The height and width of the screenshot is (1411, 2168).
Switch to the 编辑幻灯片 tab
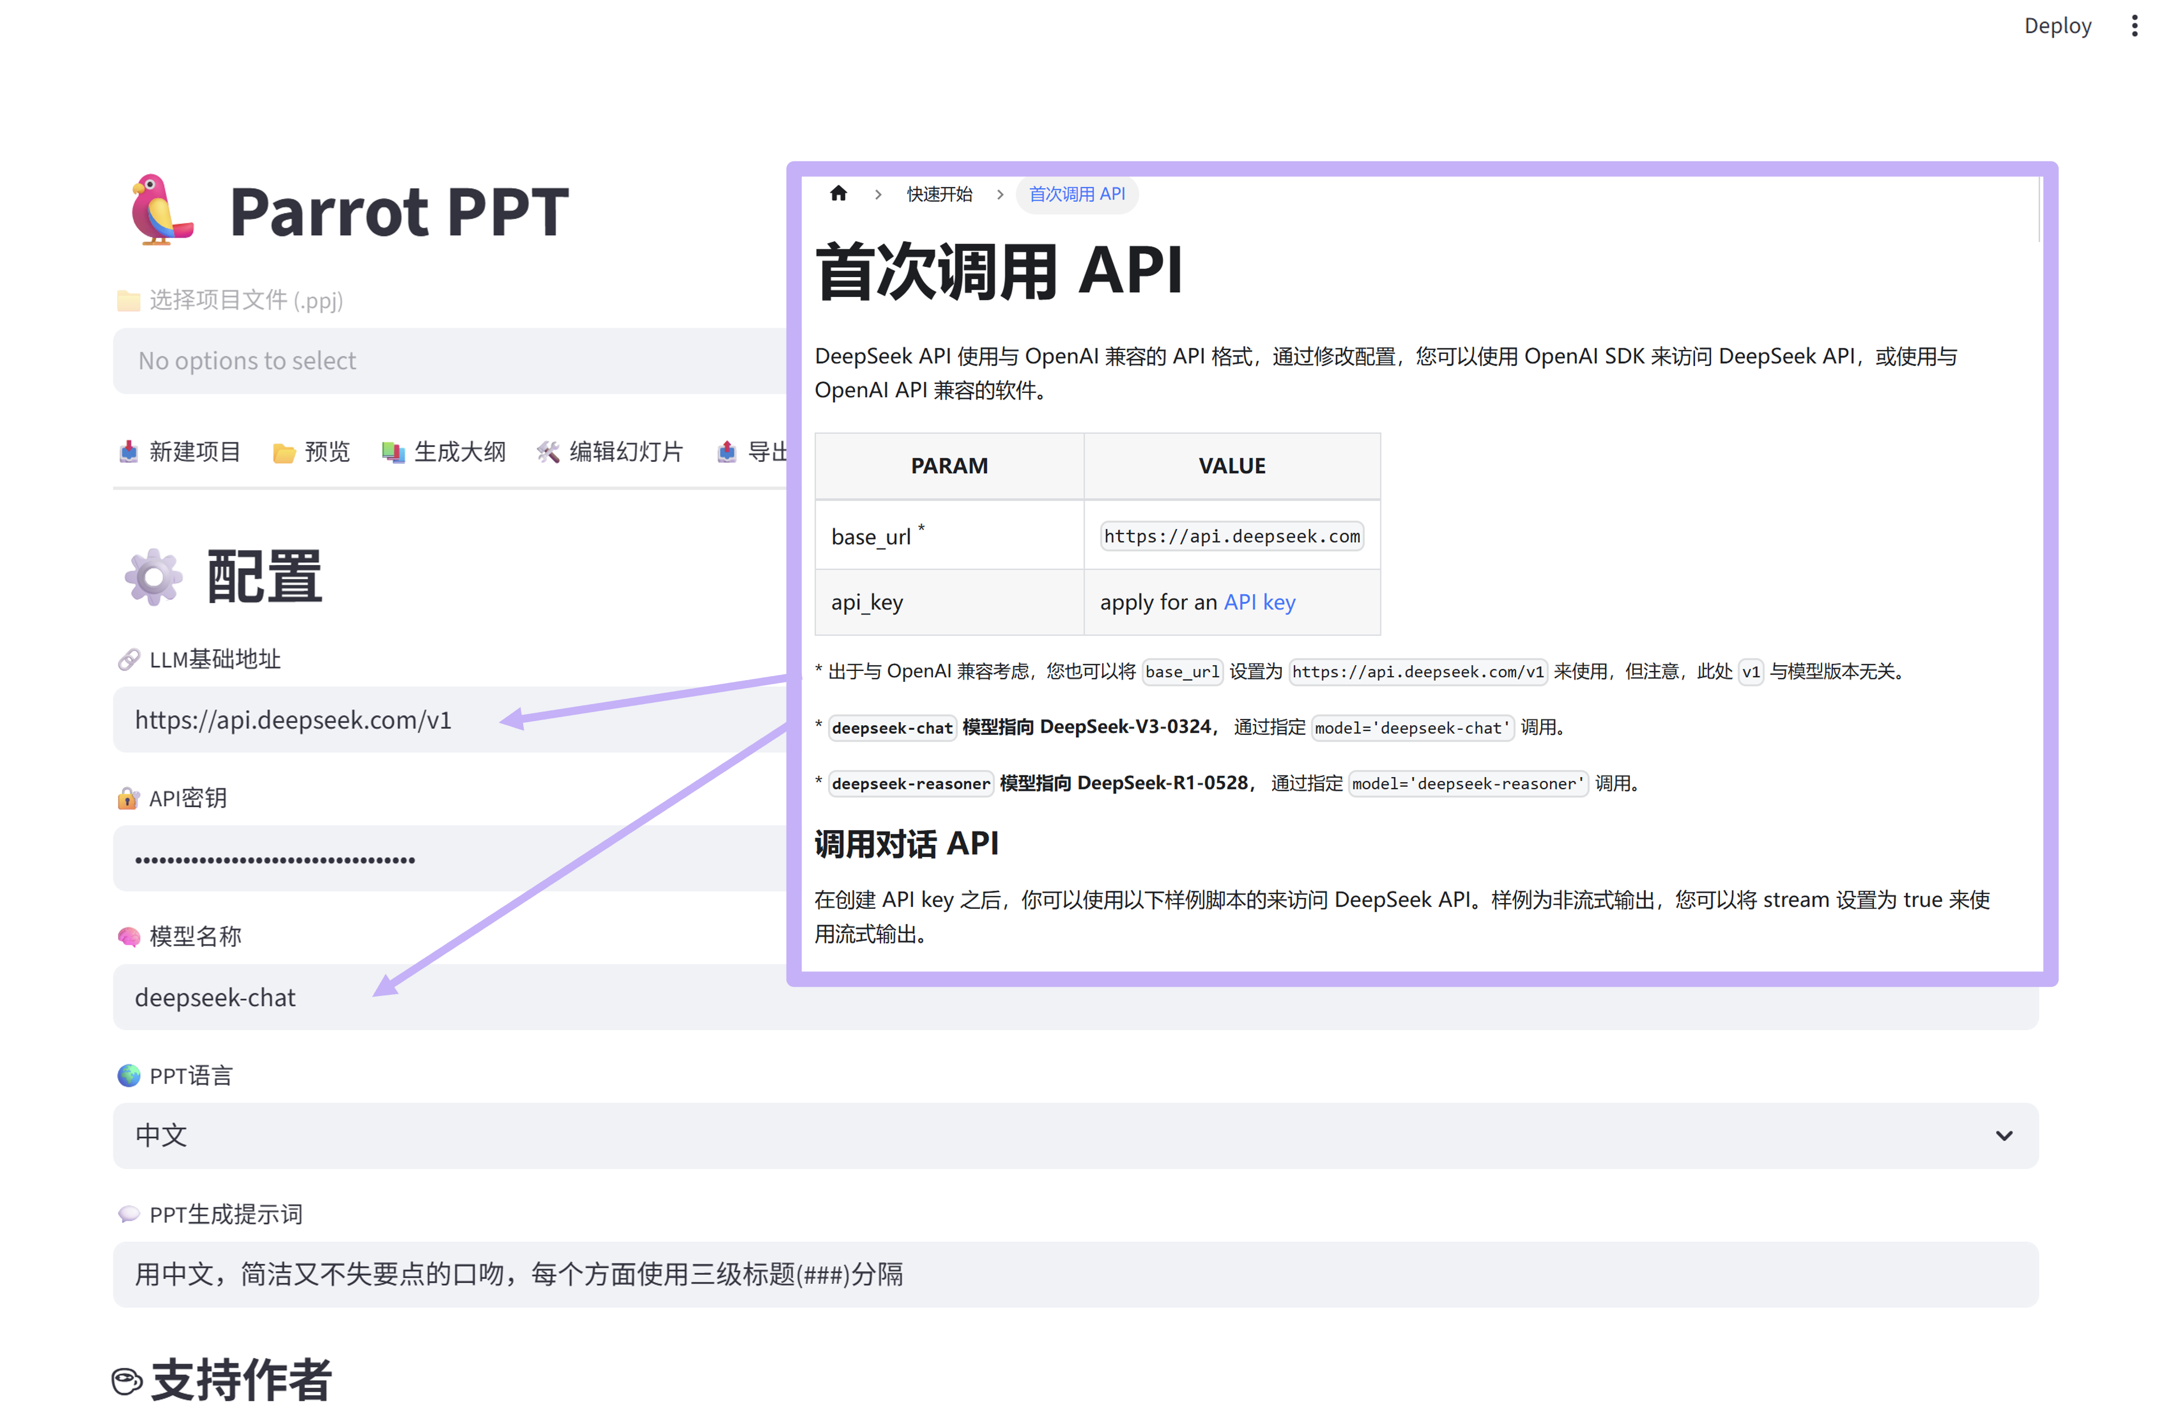[609, 452]
